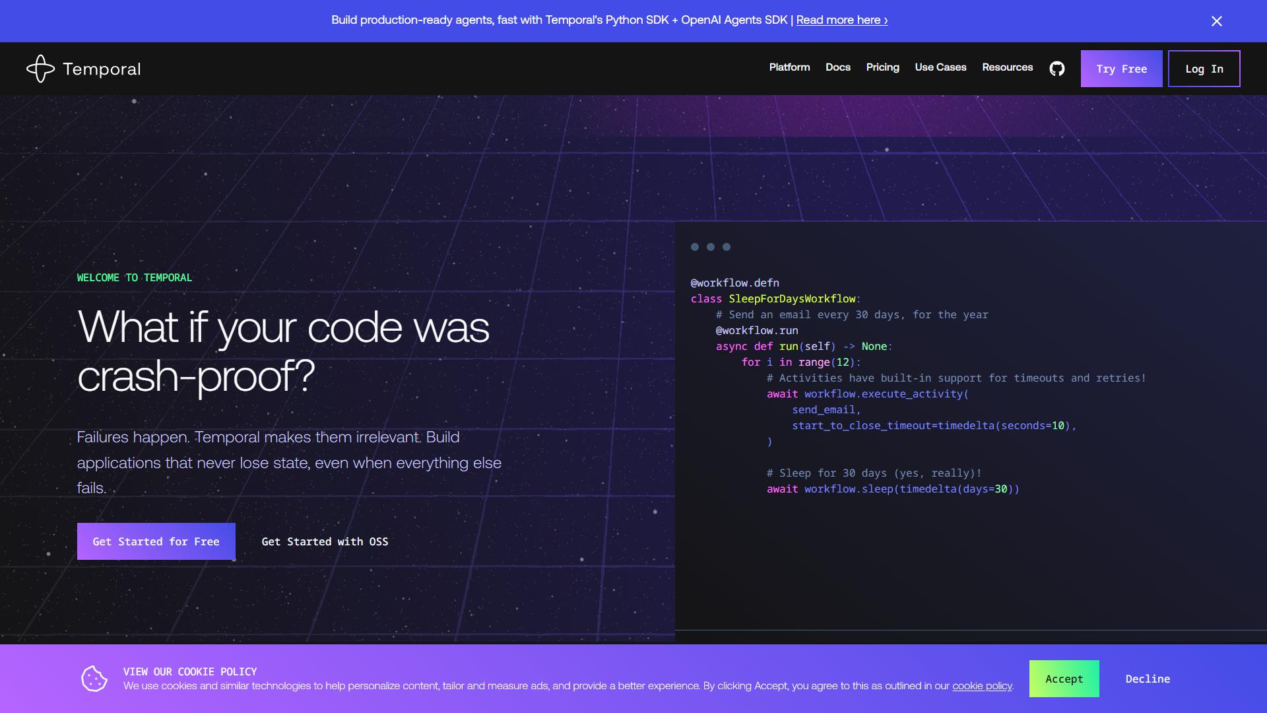Click the '@workflow.defn' code line
This screenshot has width=1267, height=713.
click(x=735, y=283)
